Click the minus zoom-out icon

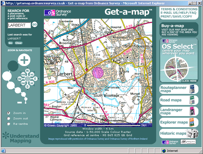click(19, 103)
